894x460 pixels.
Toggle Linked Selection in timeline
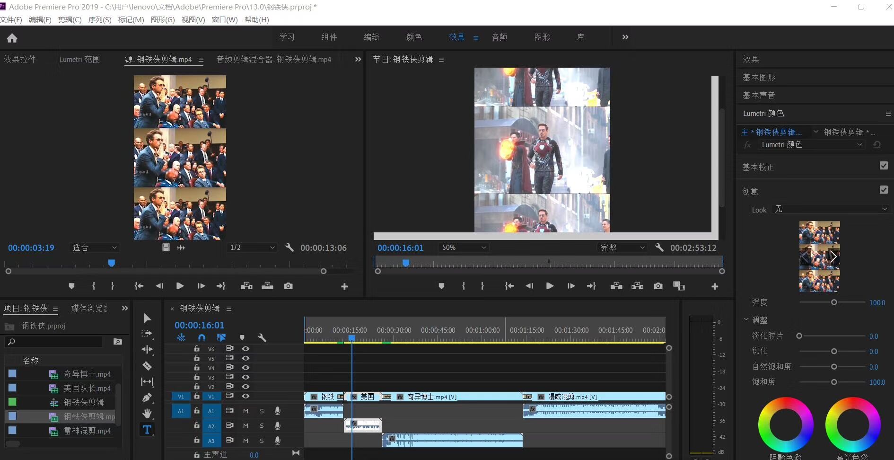point(221,337)
